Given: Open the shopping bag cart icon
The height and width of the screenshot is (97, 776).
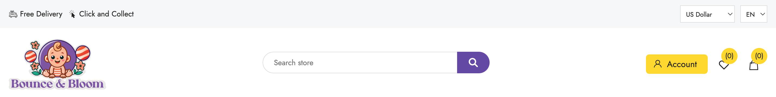Looking at the screenshot, I should click(x=754, y=65).
